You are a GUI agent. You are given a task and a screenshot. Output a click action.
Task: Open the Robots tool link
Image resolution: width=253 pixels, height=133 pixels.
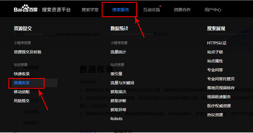tap(116, 119)
